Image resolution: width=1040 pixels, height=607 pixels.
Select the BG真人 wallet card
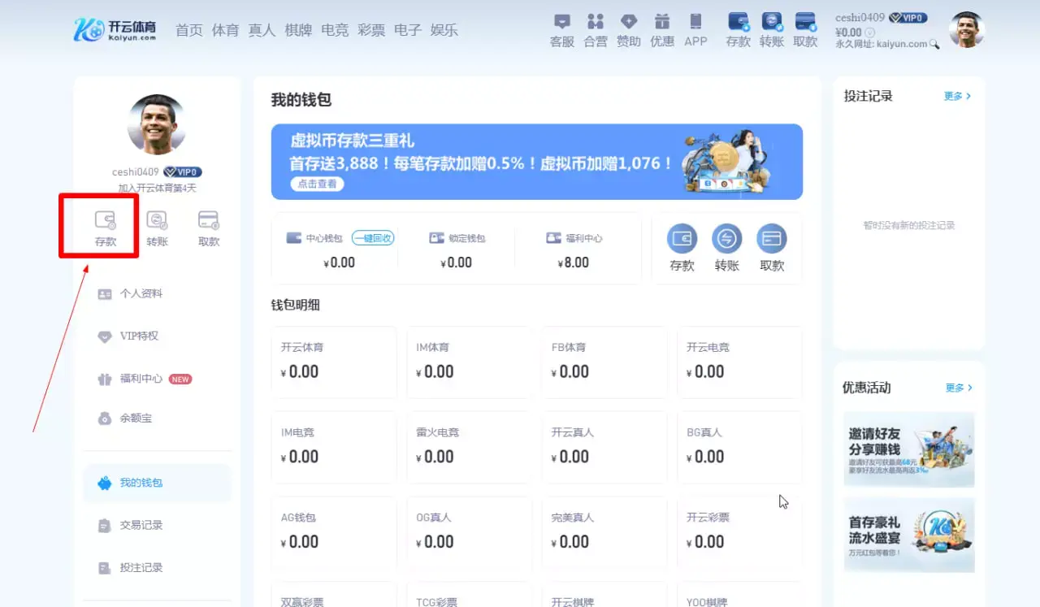[x=739, y=447]
